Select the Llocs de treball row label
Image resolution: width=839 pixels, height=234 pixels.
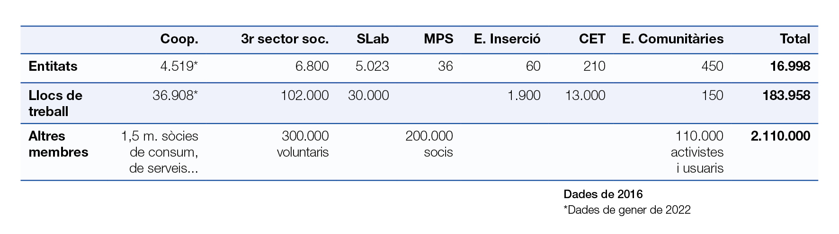pyautogui.click(x=55, y=103)
